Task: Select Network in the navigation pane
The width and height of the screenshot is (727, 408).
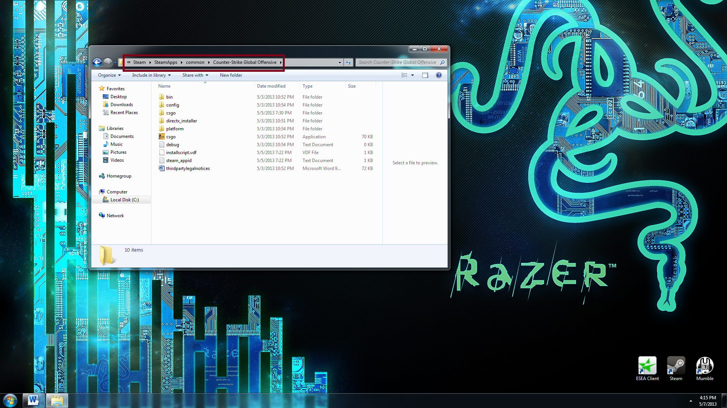Action: 115,216
